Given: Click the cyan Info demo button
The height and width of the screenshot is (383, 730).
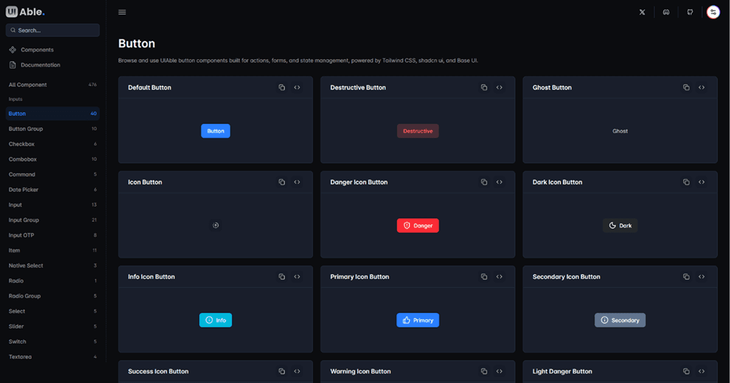Looking at the screenshot, I should (215, 320).
